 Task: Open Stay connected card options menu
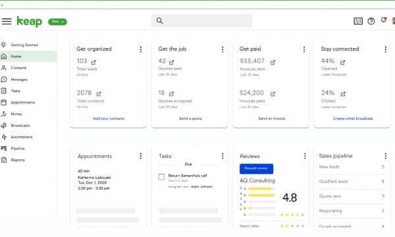coord(385,49)
